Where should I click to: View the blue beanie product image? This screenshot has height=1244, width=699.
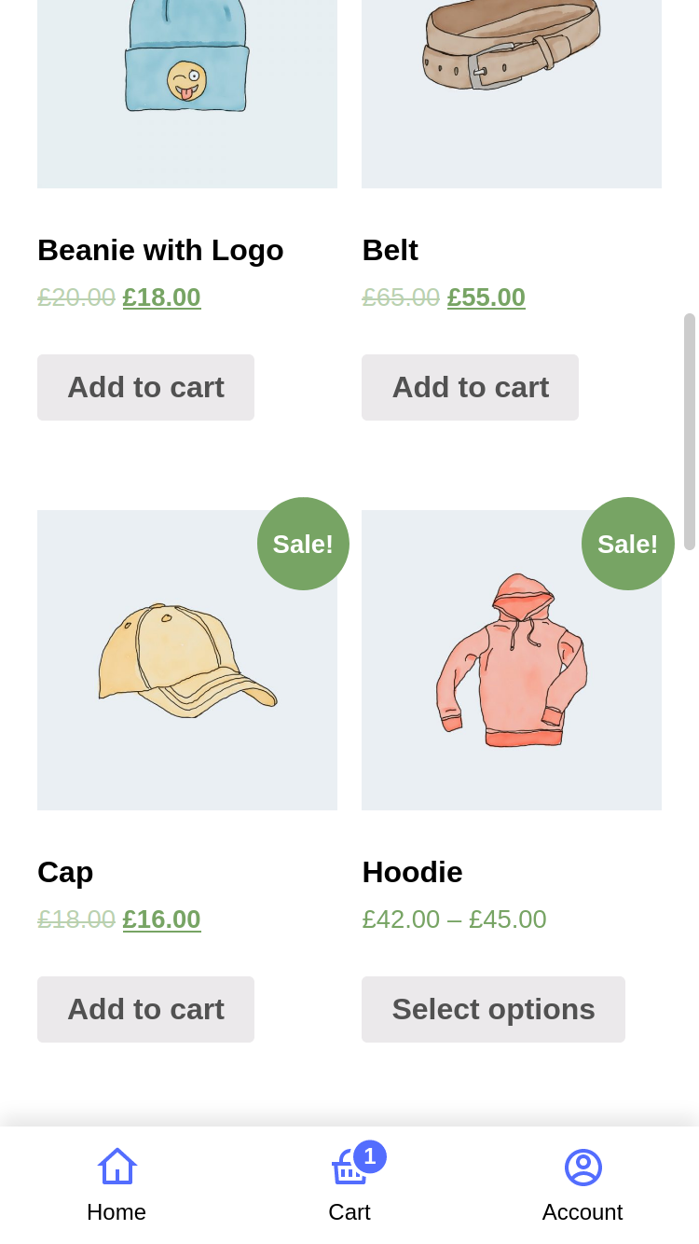click(x=187, y=75)
